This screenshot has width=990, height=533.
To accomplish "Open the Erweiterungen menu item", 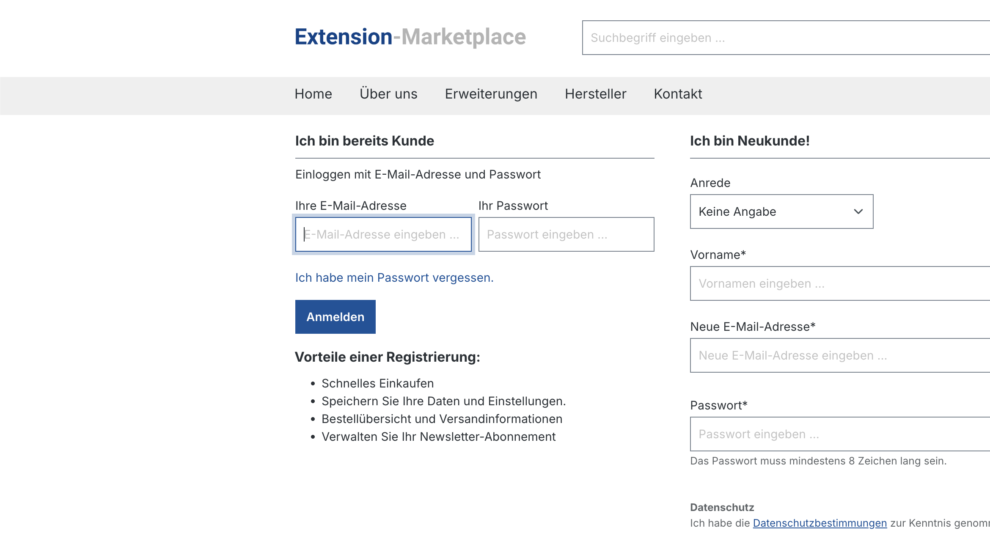I will (491, 94).
